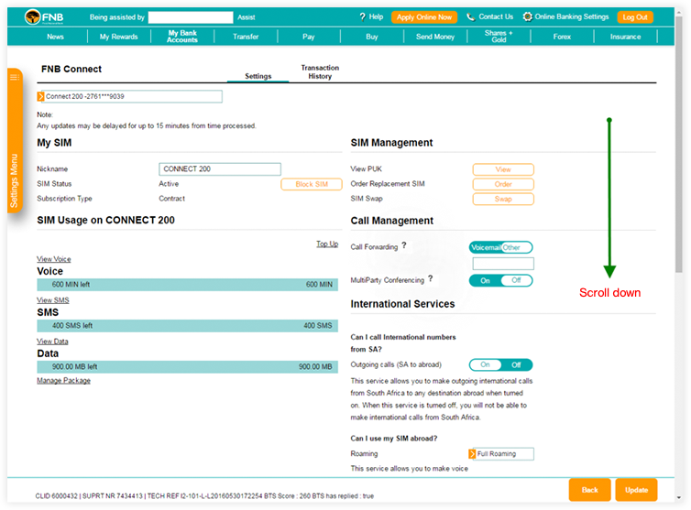691x510 pixels.
Task: Click the Help link text
Action: click(376, 16)
